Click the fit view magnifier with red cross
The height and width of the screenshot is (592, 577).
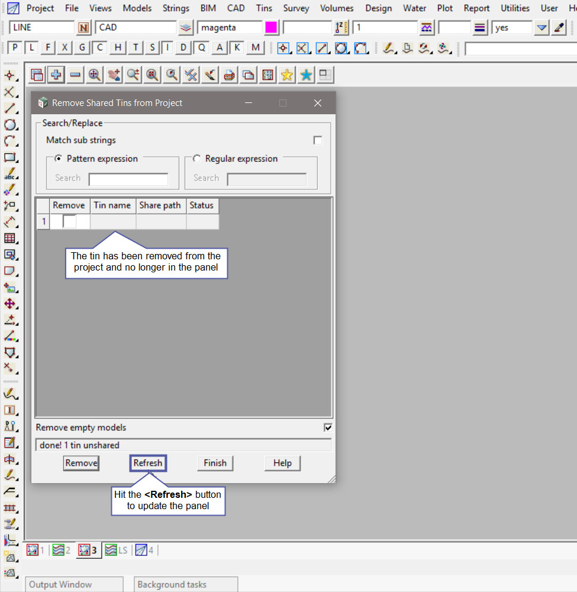(152, 75)
